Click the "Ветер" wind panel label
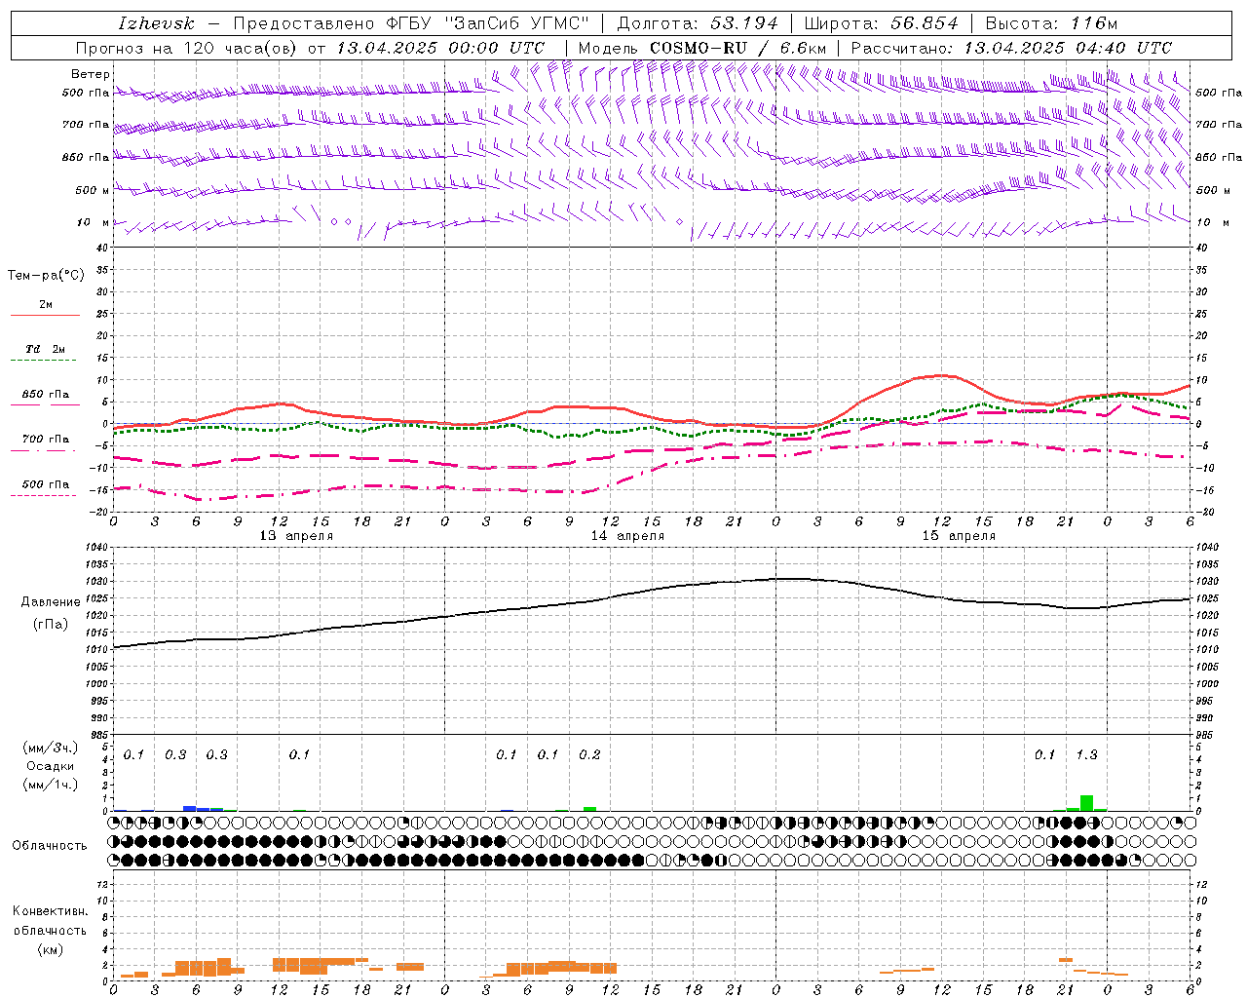1247x998 pixels. point(90,74)
